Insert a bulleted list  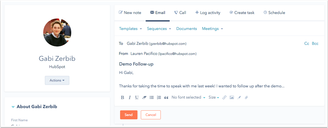point(152,97)
